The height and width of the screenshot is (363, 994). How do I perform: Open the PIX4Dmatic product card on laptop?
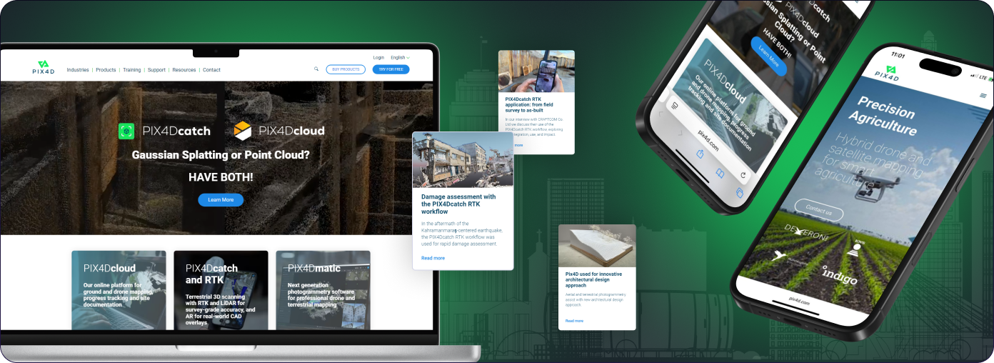click(x=323, y=289)
